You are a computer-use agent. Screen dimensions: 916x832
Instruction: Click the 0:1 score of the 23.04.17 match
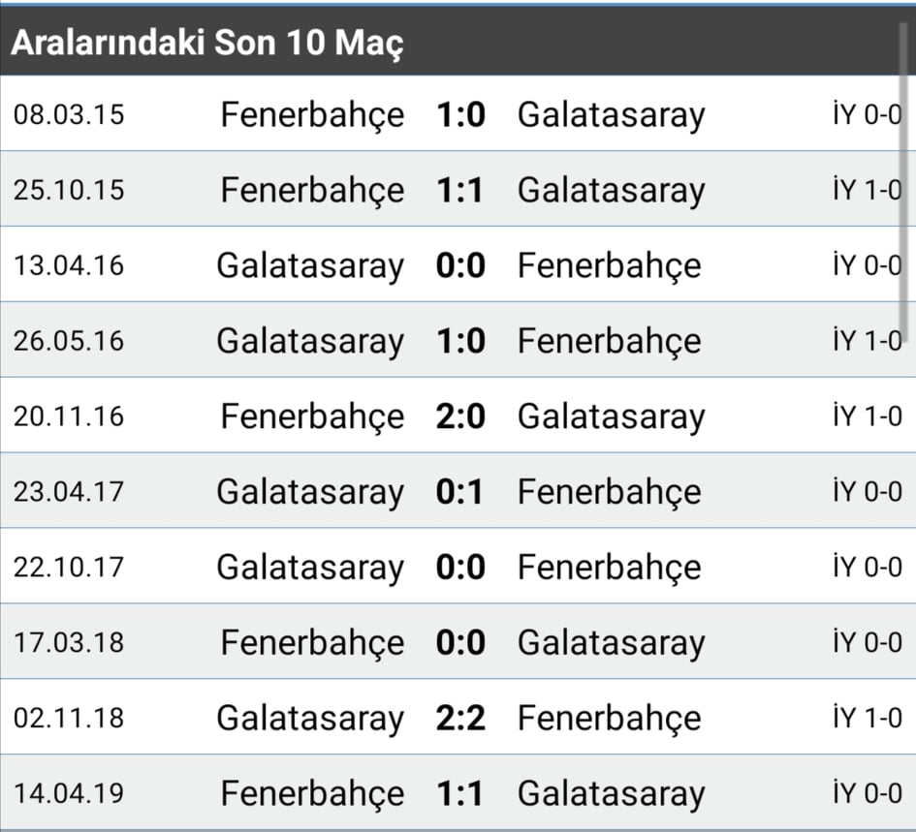coord(460,491)
